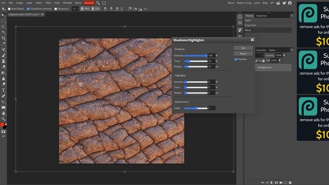Image resolution: width=329 pixels, height=185 pixels.
Task: Uncheck the Preview checkbox
Action: click(236, 60)
